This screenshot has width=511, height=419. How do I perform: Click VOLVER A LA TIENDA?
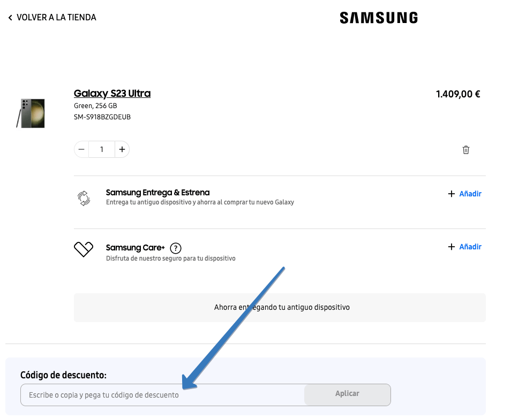pyautogui.click(x=56, y=17)
